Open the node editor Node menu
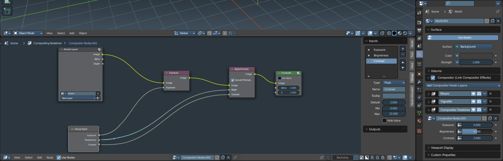The height and width of the screenshot is (161, 503). tap(50, 158)
